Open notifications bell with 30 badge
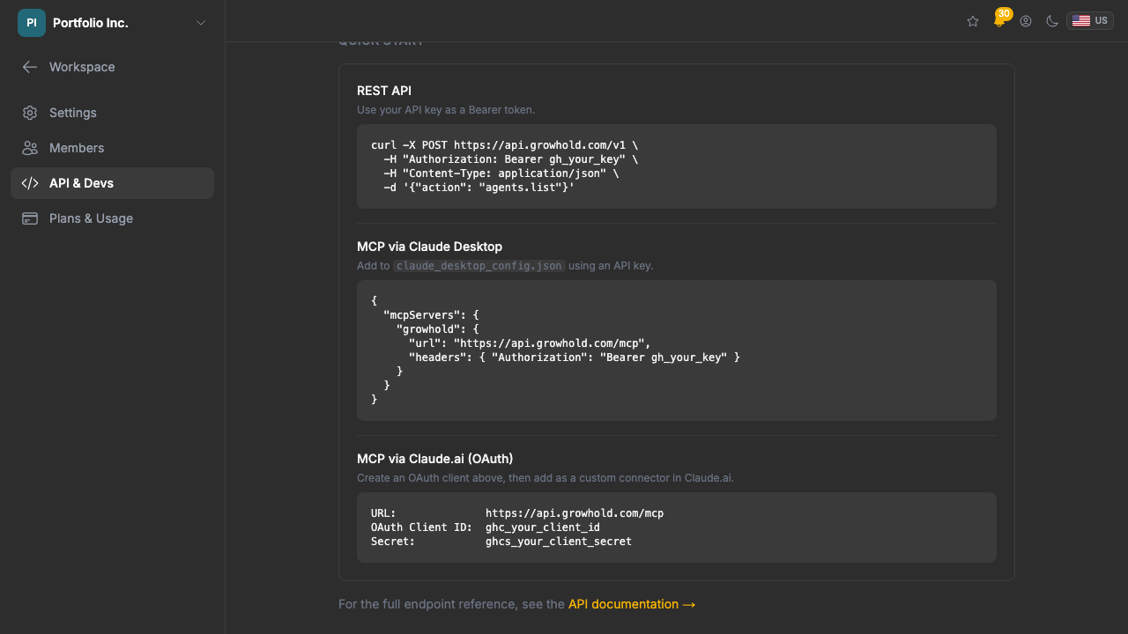This screenshot has width=1128, height=634. pos(999,21)
